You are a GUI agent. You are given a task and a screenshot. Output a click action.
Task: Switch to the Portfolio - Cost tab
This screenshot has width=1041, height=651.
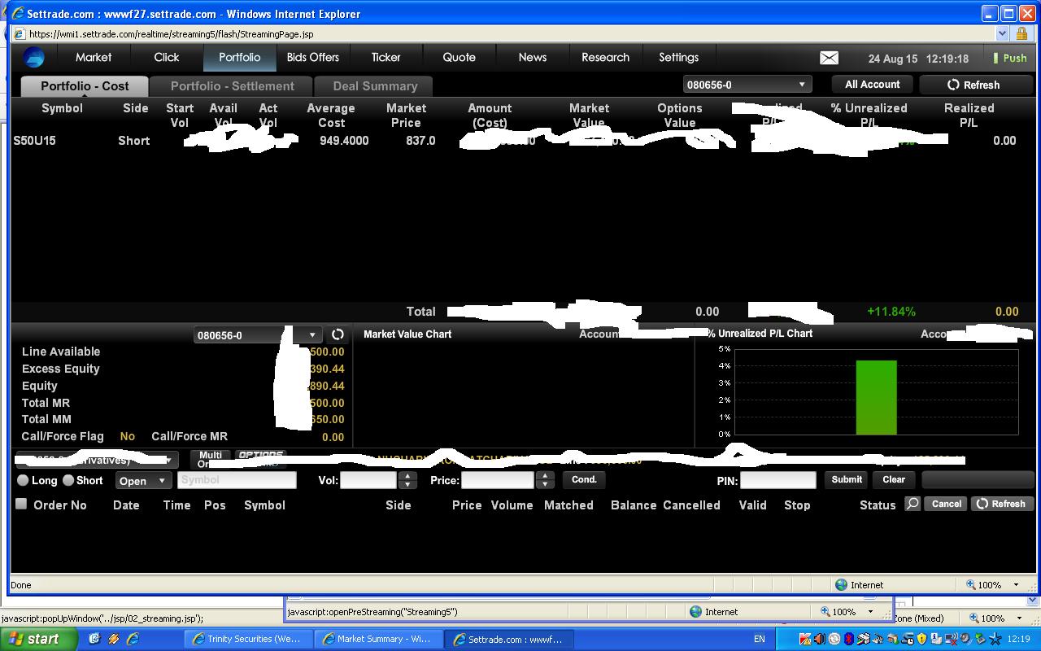[85, 86]
